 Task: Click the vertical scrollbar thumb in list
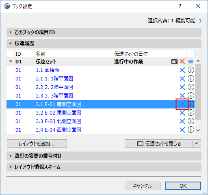click(x=198, y=92)
